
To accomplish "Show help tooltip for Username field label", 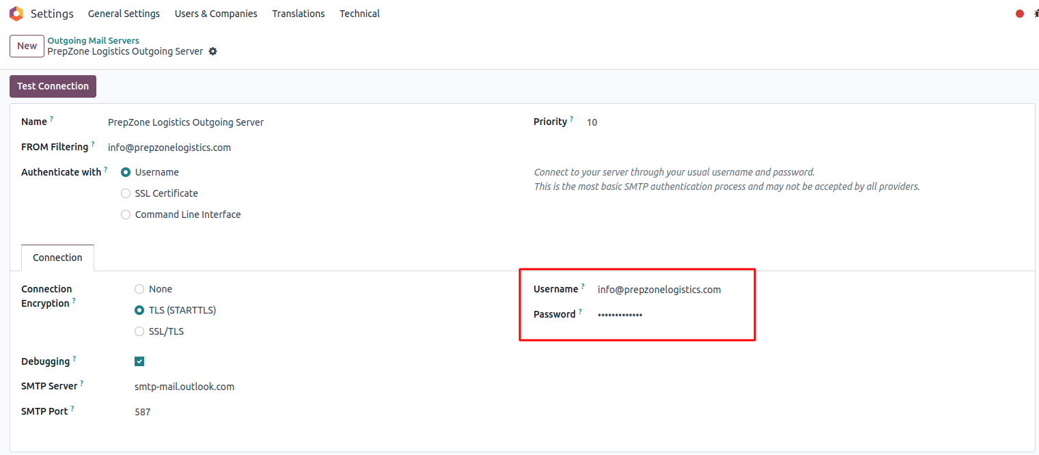I will coord(583,286).
